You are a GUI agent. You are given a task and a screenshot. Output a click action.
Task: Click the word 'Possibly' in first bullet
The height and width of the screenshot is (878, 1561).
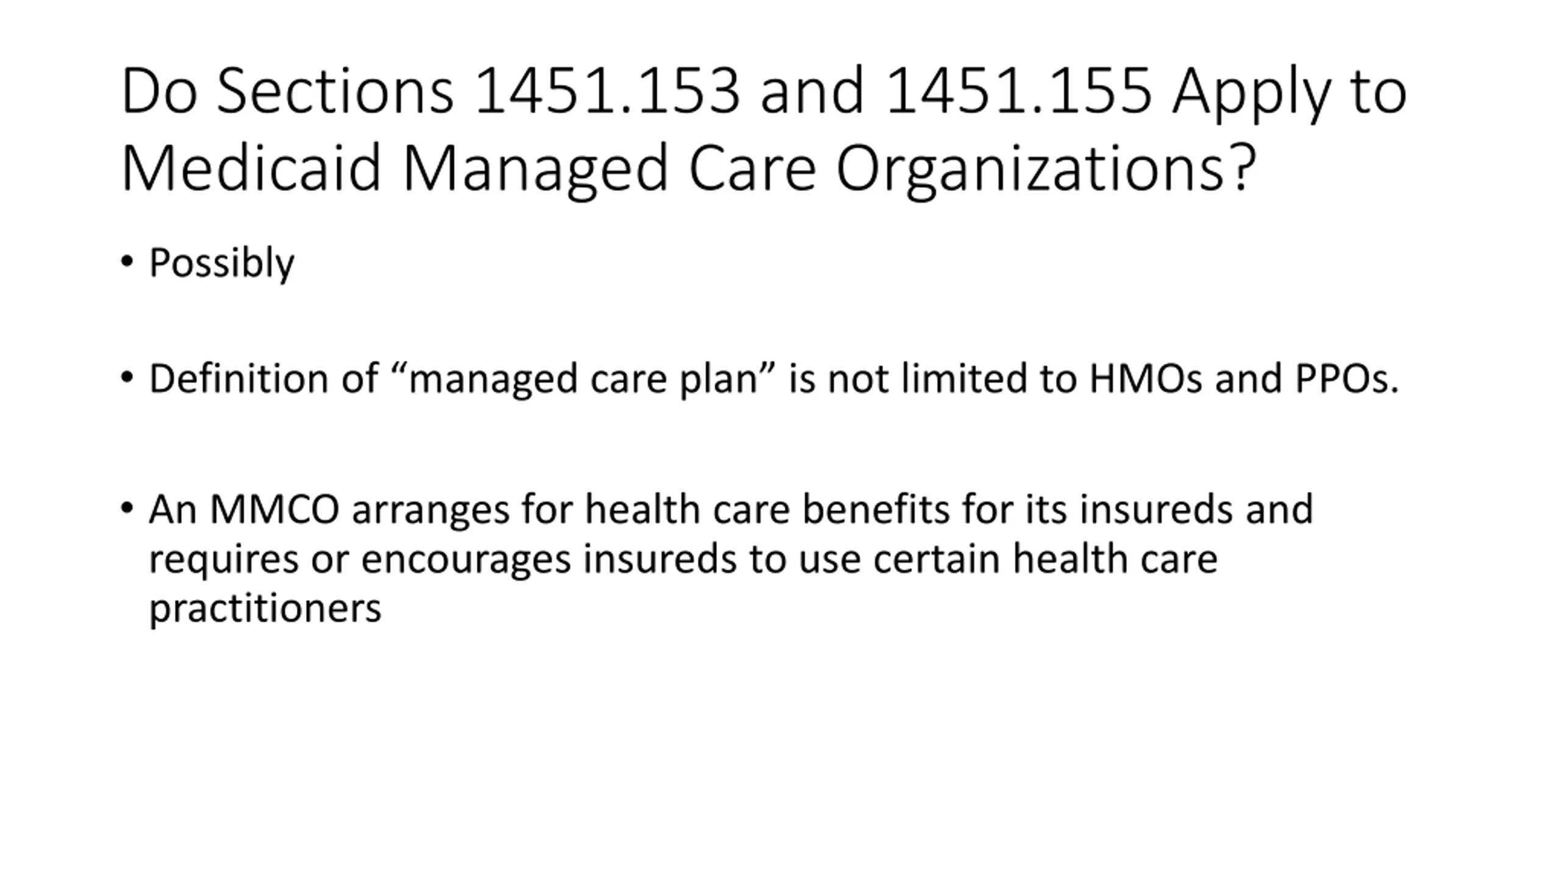221,263
